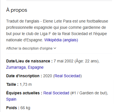The image size is (114, 112).
Task: Click the Date d'inscription label
Action: click(24, 76)
